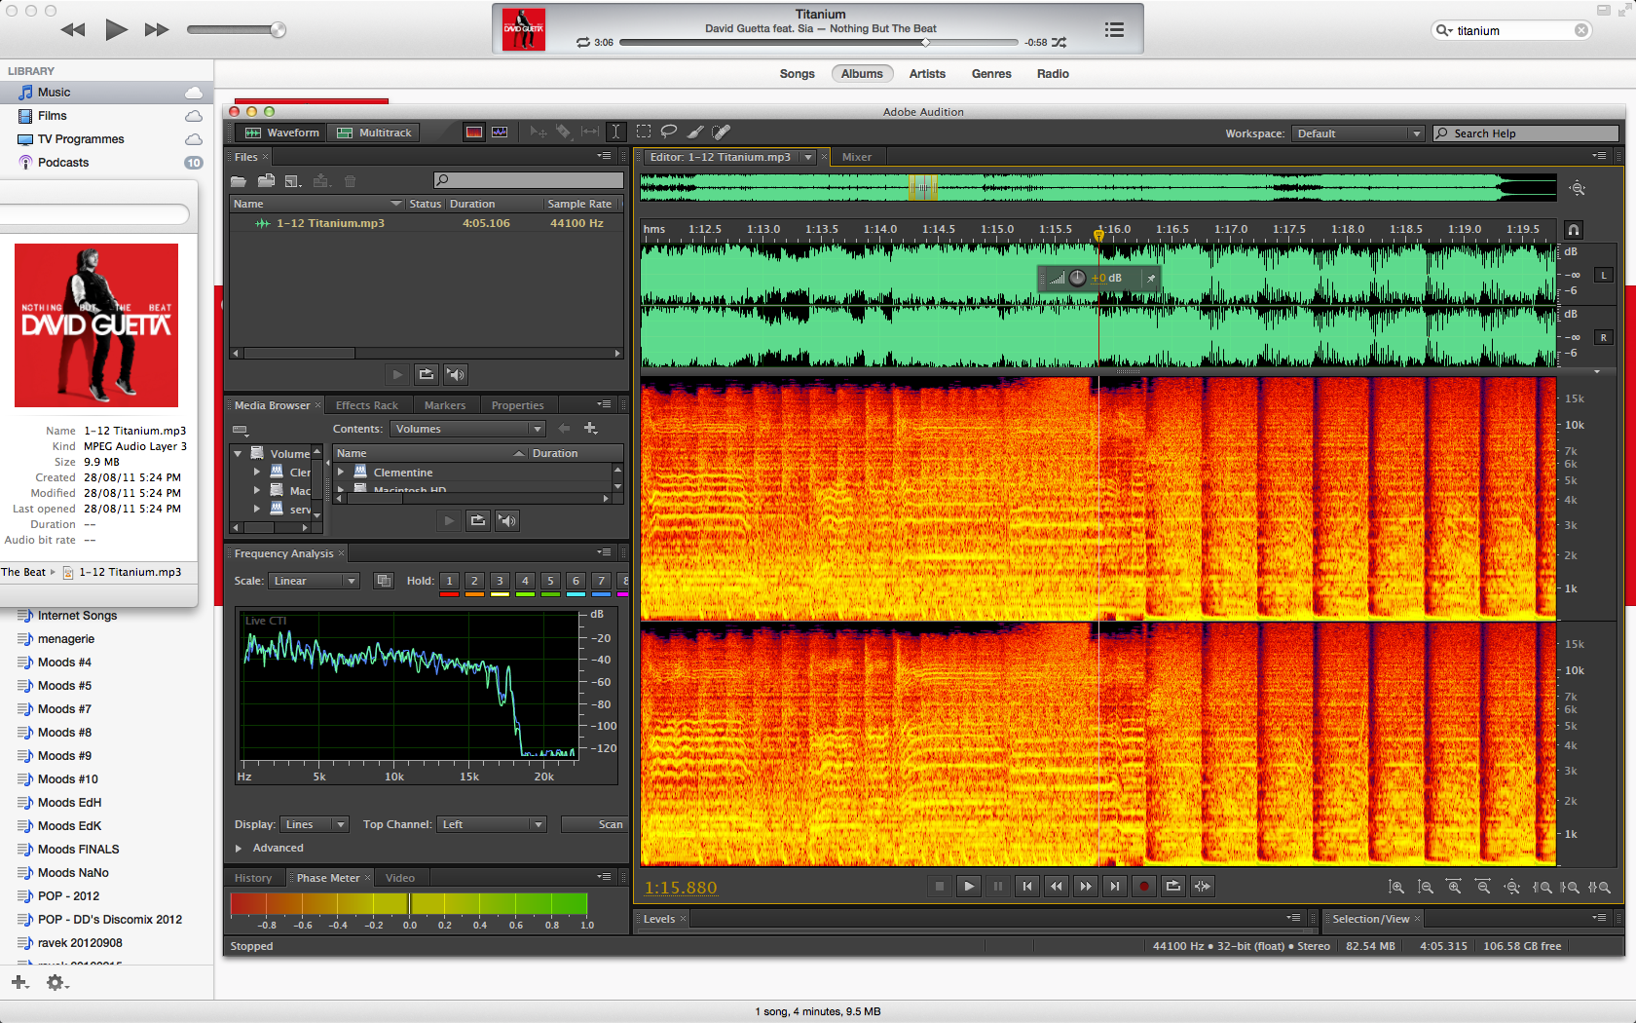Expand the Clementine volume in the list
Image resolution: width=1636 pixels, height=1023 pixels.
pos(341,472)
